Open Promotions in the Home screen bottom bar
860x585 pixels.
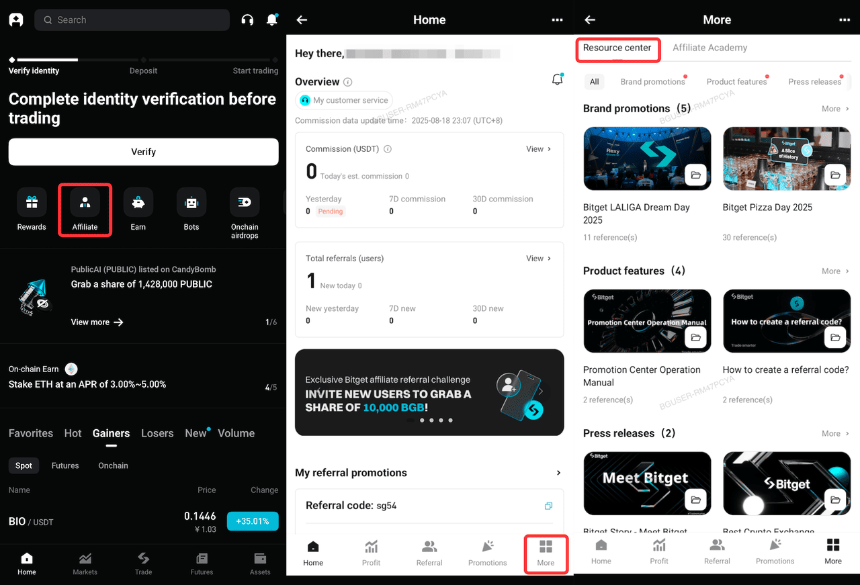pyautogui.click(x=488, y=554)
